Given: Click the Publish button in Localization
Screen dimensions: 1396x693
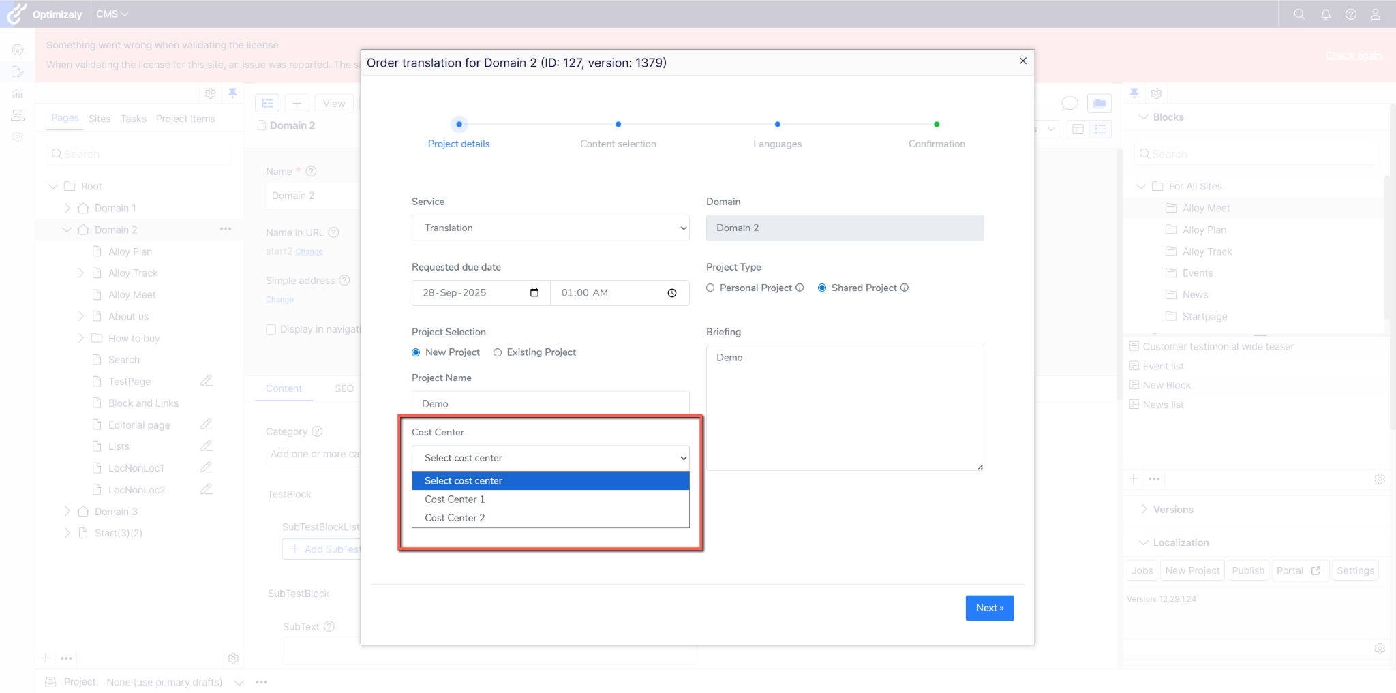Looking at the screenshot, I should pyautogui.click(x=1248, y=570).
